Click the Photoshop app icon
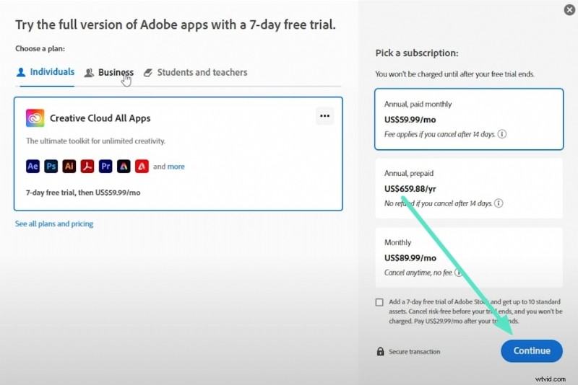 pos(51,167)
